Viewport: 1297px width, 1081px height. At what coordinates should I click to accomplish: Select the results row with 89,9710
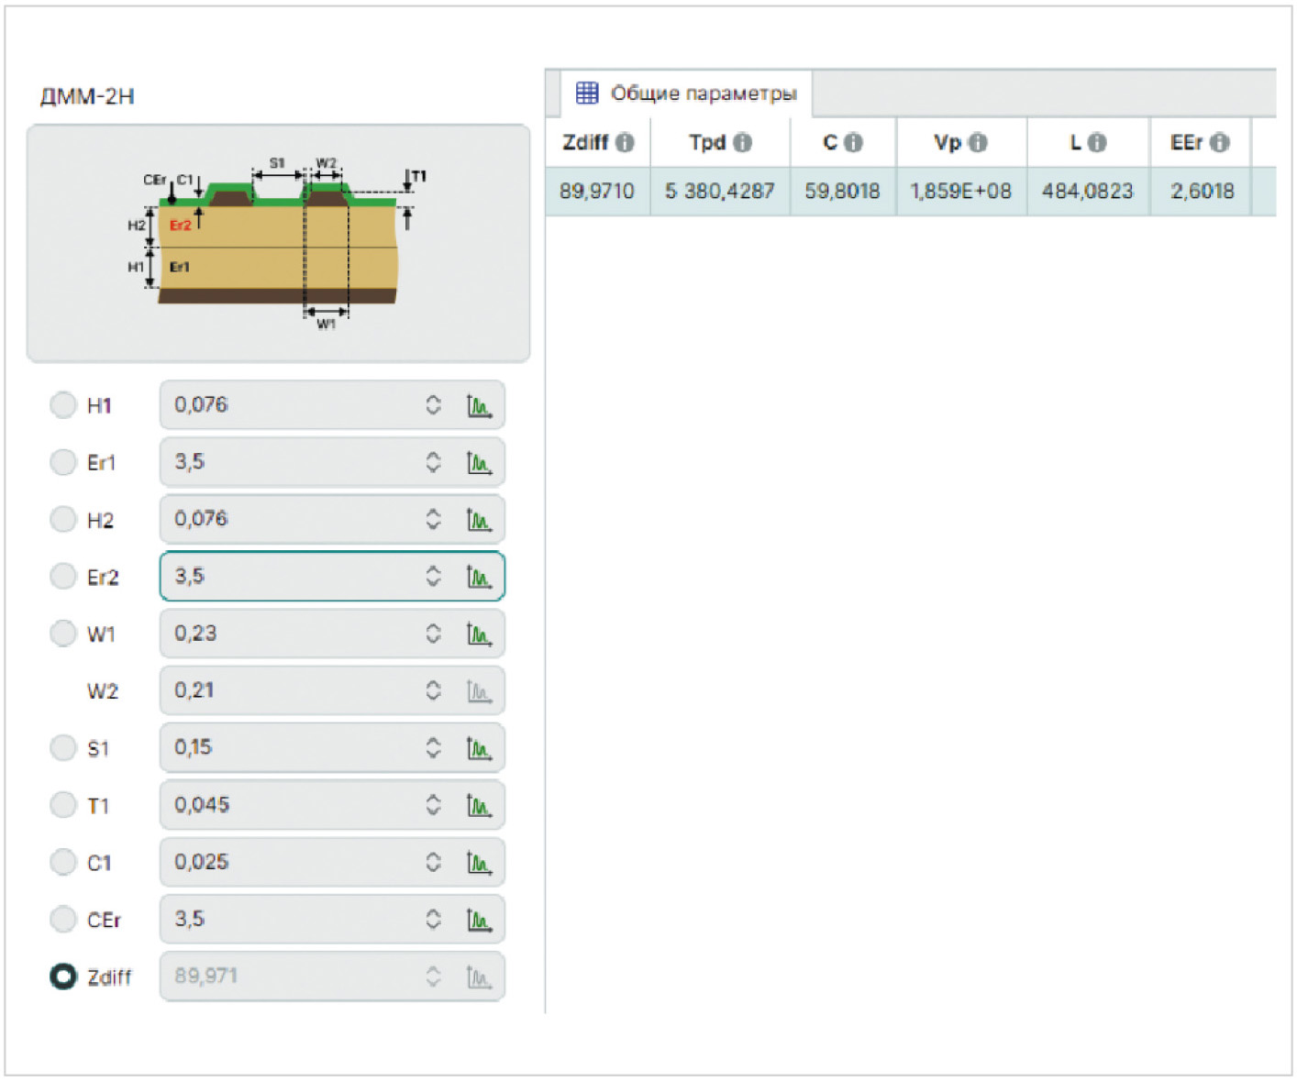coord(597,192)
